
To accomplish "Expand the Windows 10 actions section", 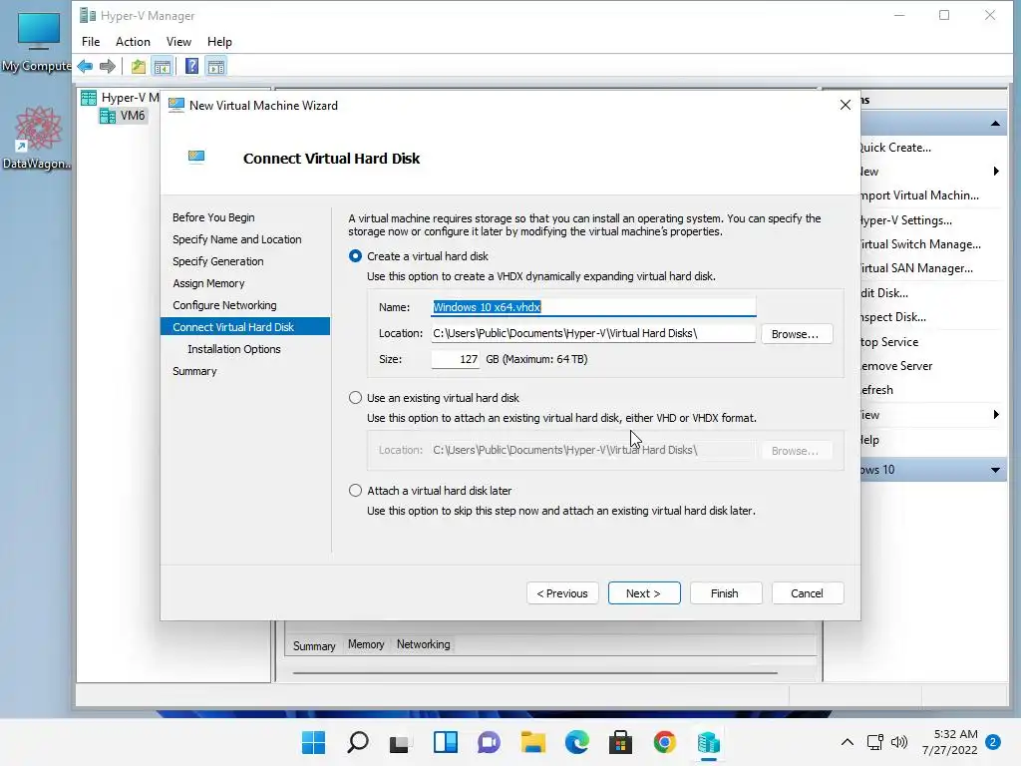I will pyautogui.click(x=996, y=471).
